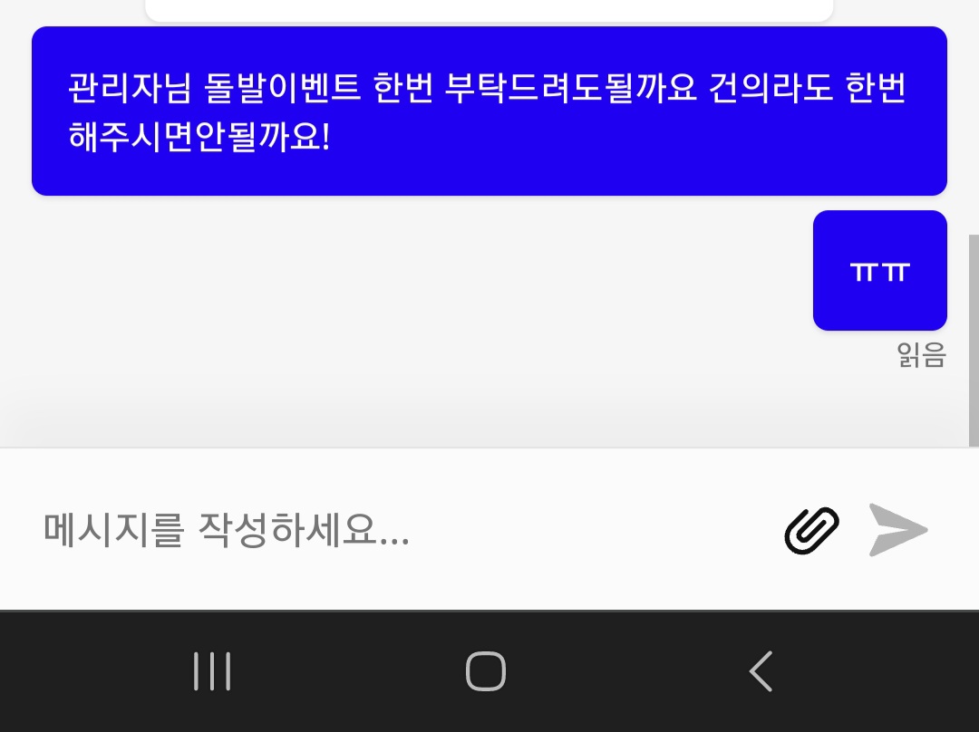This screenshot has width=979, height=732.
Task: Open the attachment picker via the clip icon
Action: (x=811, y=531)
